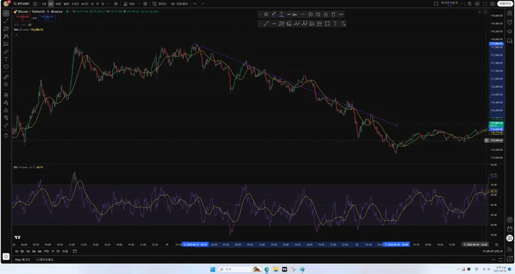Select the crosshair cursor tool
This screenshot has width=515, height=274.
(6, 13)
